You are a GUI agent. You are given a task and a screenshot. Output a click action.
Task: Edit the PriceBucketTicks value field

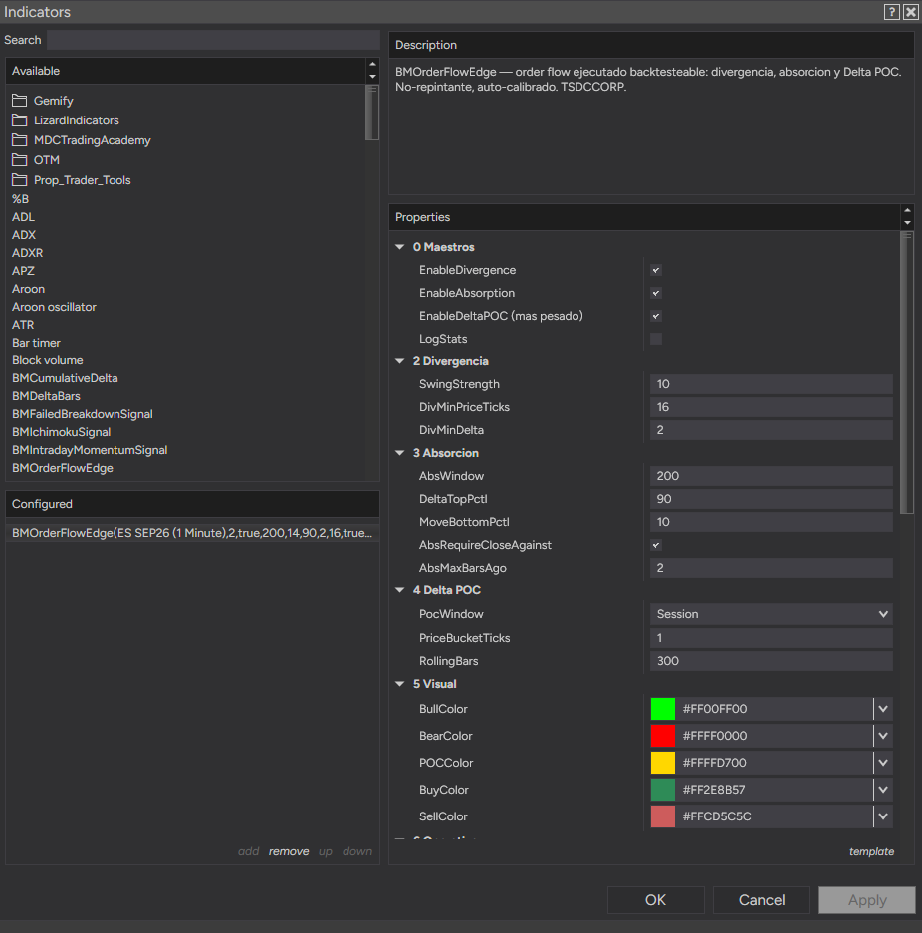point(772,638)
